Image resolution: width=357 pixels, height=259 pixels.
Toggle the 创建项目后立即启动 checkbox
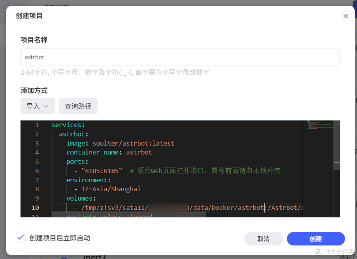(21, 238)
